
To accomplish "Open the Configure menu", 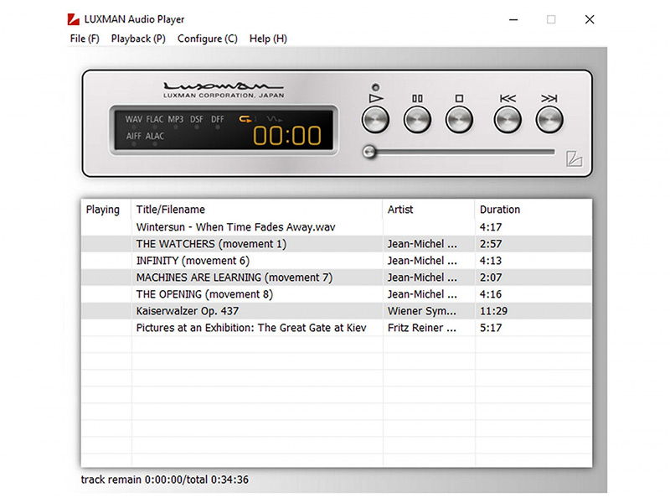I will point(207,39).
